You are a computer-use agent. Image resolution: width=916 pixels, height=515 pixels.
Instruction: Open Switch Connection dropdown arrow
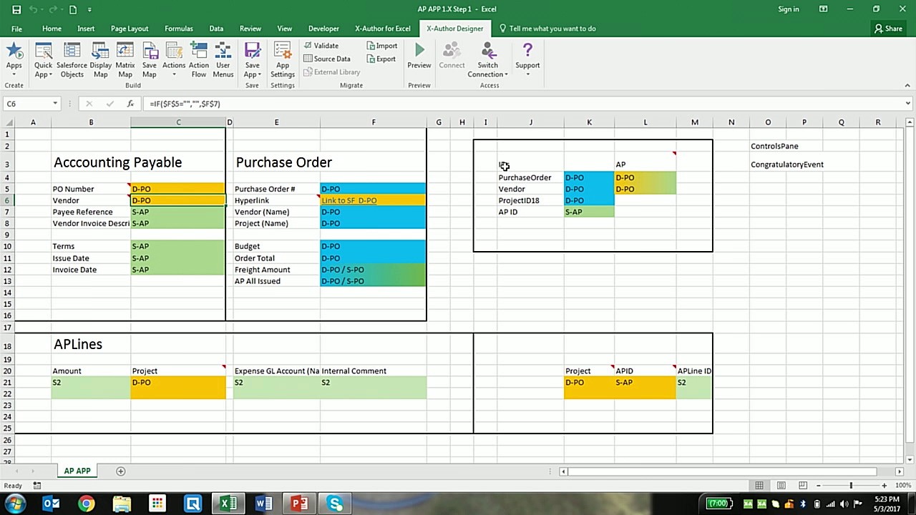point(506,74)
